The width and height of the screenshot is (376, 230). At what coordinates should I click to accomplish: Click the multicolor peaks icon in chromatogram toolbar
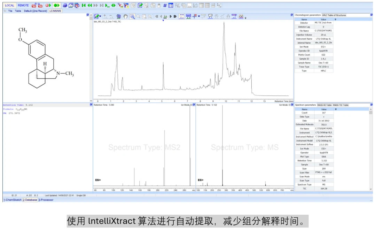(241, 17)
